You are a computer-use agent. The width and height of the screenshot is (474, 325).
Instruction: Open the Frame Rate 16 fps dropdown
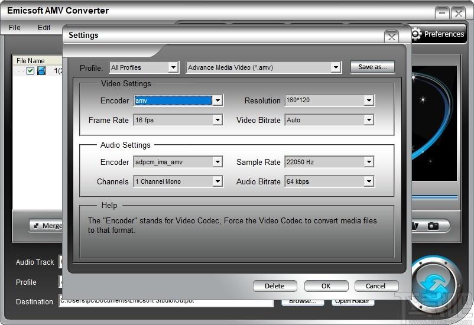pyautogui.click(x=217, y=120)
